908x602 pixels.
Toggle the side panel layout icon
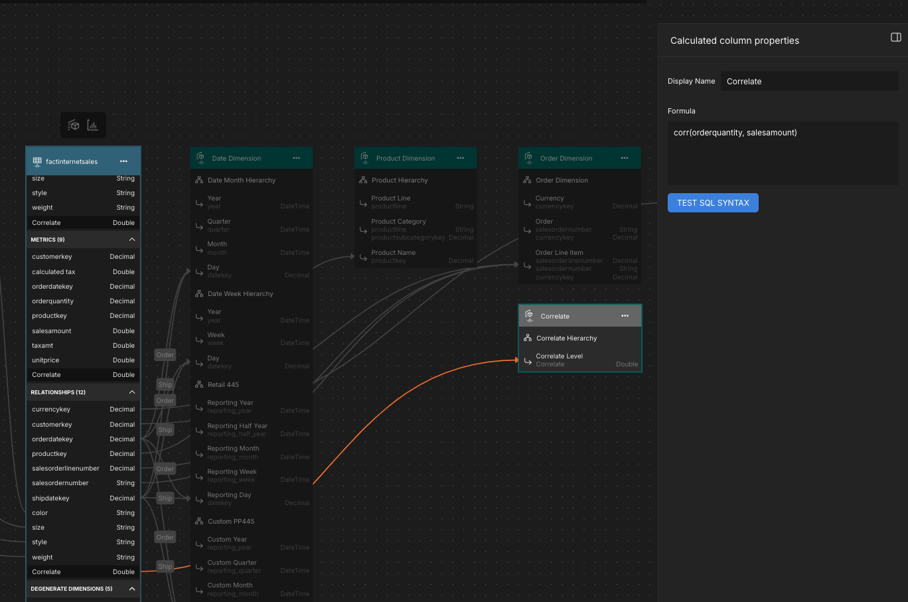895,38
